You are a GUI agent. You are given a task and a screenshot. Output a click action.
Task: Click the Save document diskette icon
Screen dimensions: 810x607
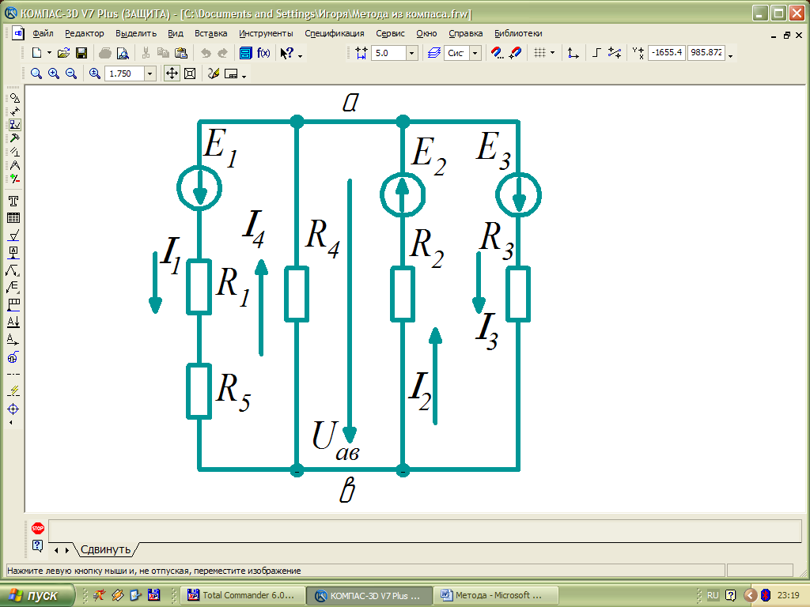(x=81, y=53)
